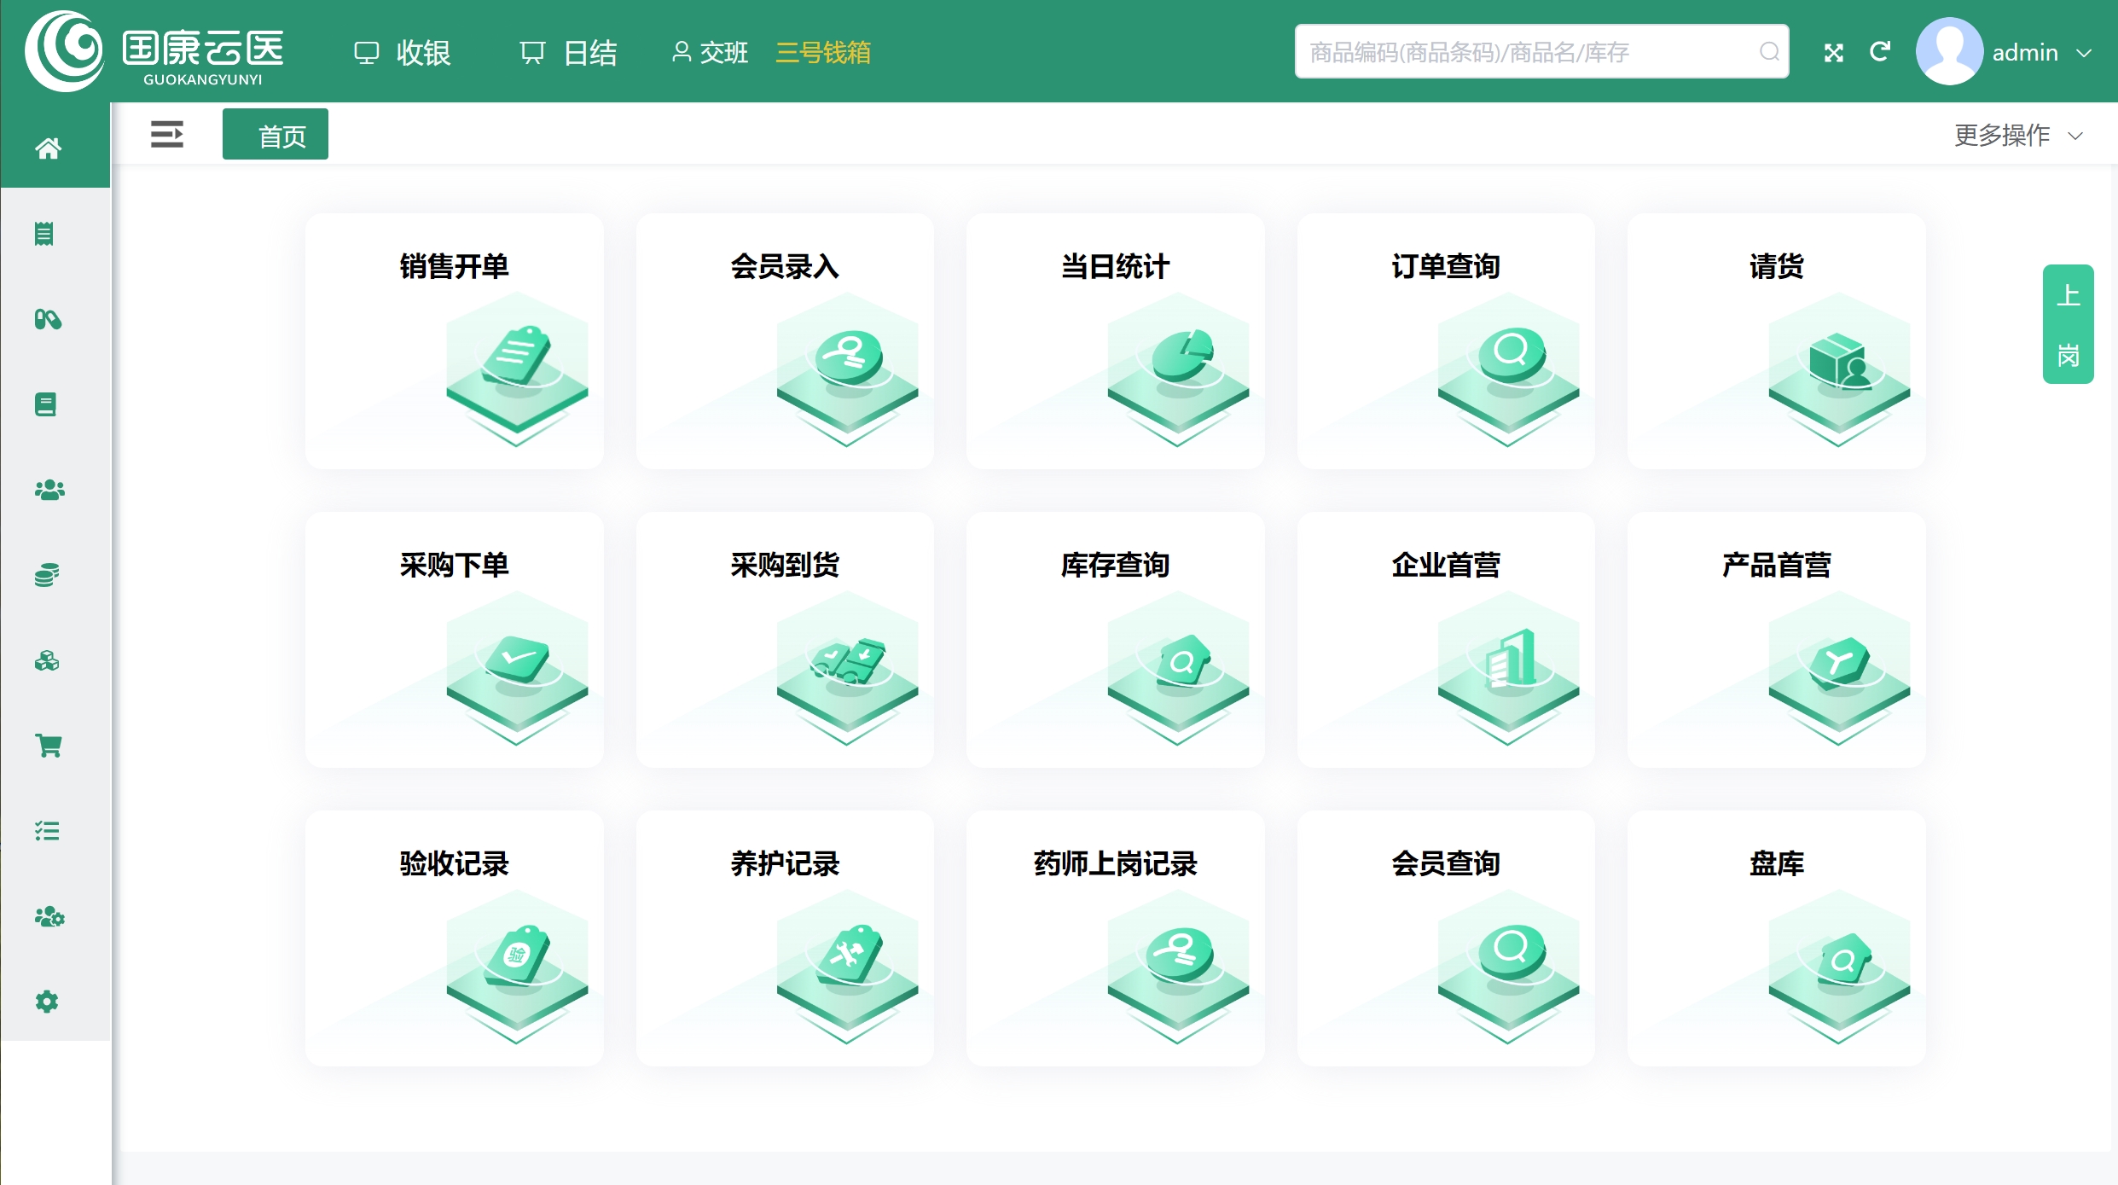Screen dimensions: 2118x1185
Task: Click the refresh icon next to search
Action: coord(1881,51)
